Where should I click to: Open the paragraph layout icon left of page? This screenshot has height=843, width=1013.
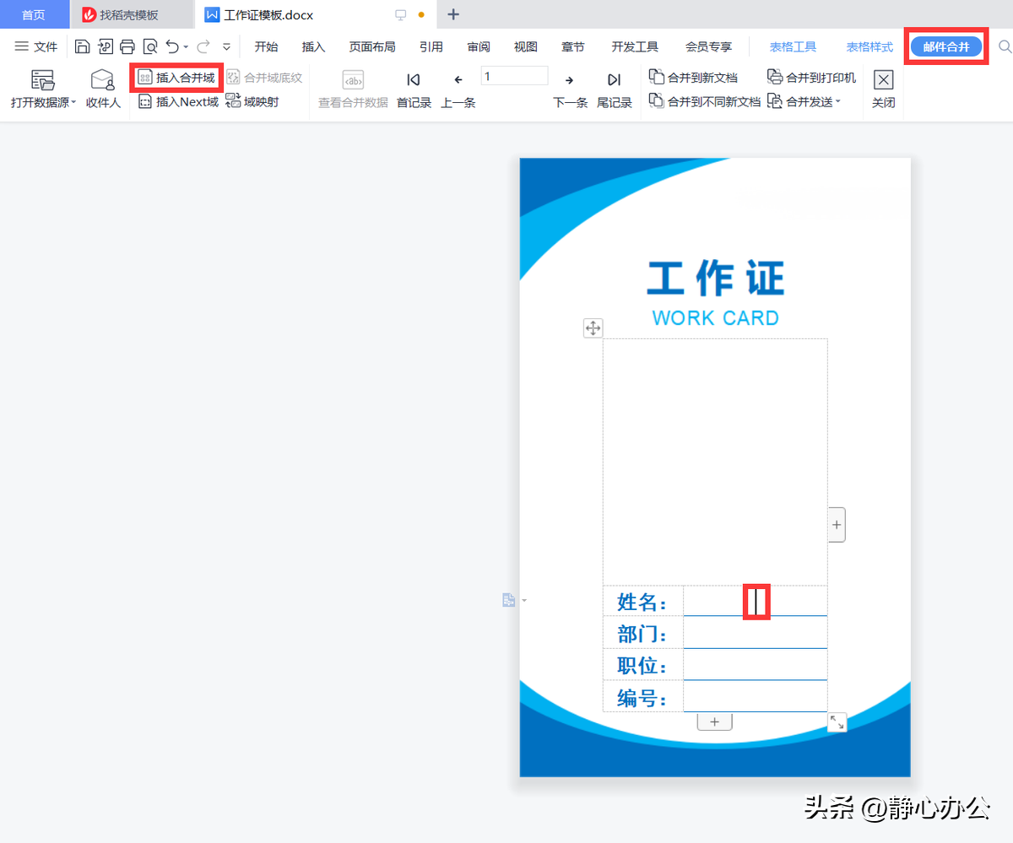(509, 600)
